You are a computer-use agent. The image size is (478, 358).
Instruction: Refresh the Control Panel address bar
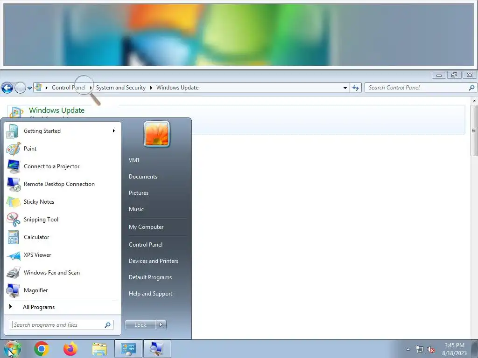pyautogui.click(x=355, y=88)
